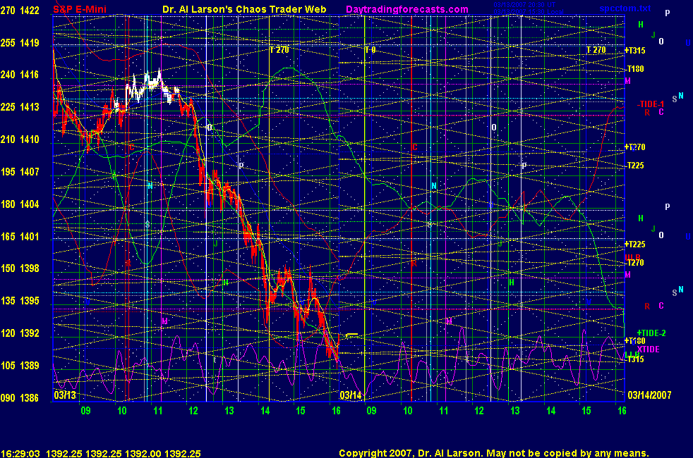Select the "Dr. Al Larson's Chaos Trader Web" heading
This screenshot has height=458, width=693.
[244, 9]
